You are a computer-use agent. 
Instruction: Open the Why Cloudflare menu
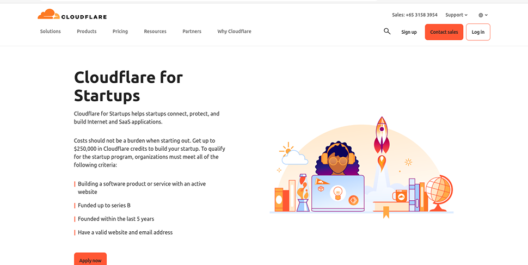click(x=235, y=32)
